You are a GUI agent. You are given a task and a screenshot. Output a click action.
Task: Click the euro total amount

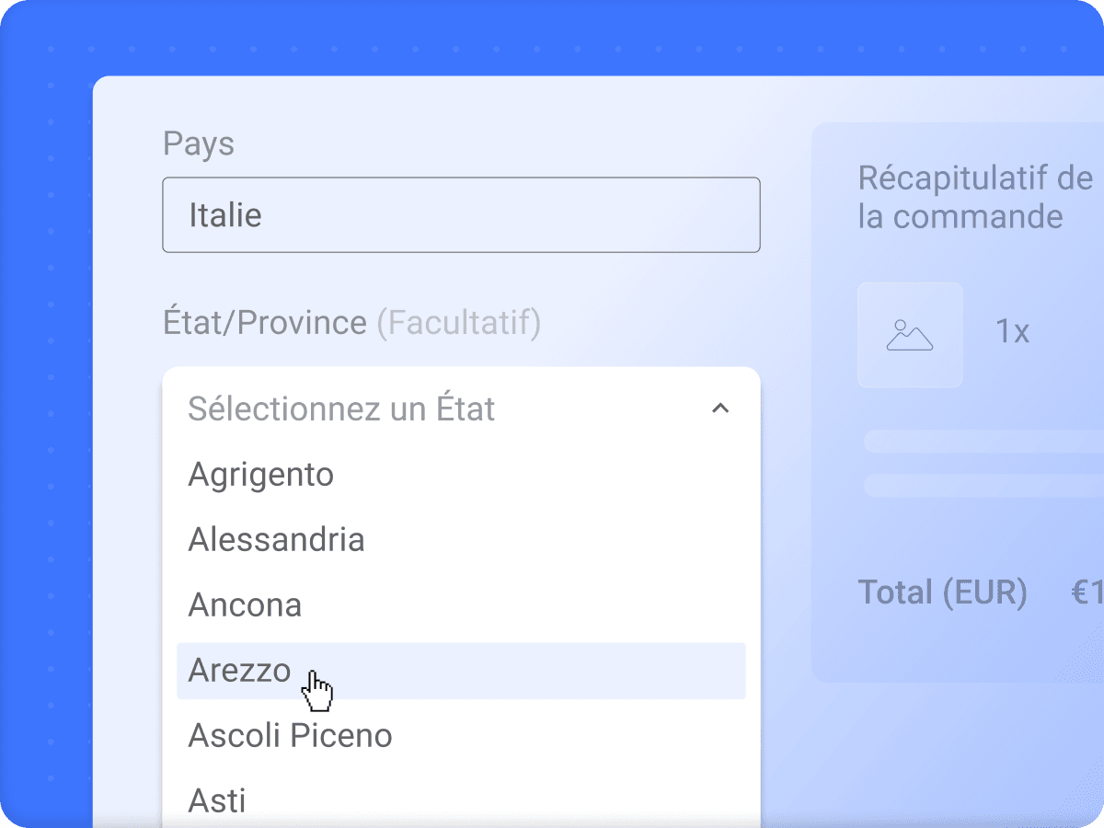pyautogui.click(x=1087, y=592)
